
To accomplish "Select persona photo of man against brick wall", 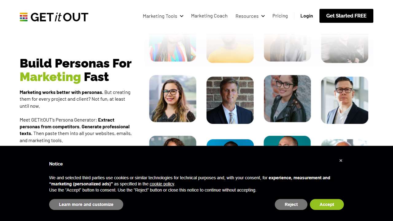I will point(230,100).
